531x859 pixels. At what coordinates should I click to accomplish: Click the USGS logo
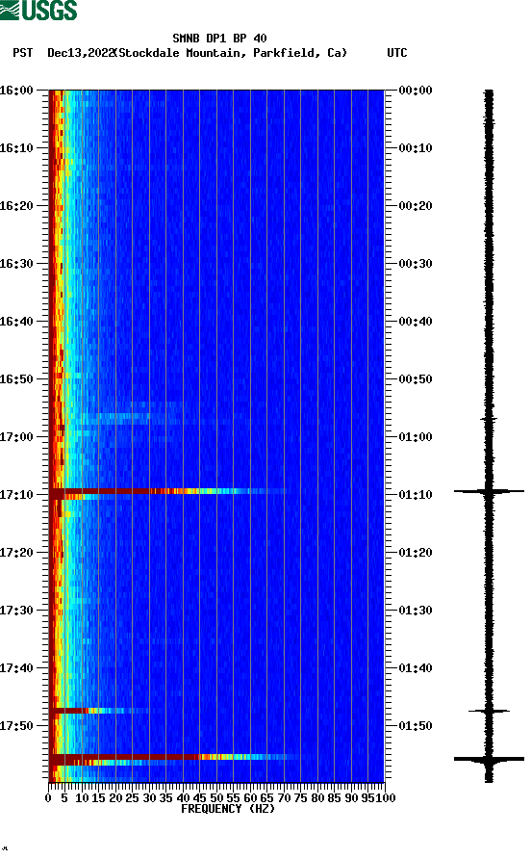[x=38, y=11]
